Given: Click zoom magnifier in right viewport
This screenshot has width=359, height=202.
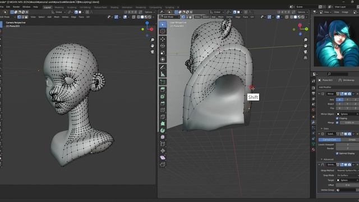Looking at the screenshot, I should [305, 40].
